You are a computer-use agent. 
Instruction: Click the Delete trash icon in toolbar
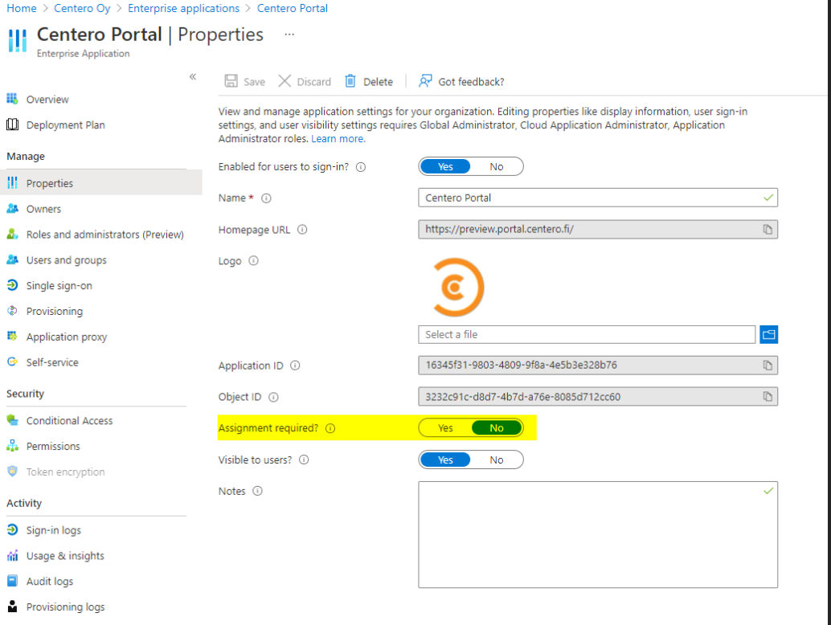[x=350, y=81]
